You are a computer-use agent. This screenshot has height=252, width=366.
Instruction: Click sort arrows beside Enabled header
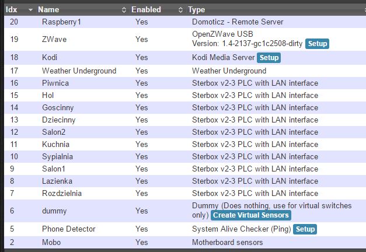(180, 10)
